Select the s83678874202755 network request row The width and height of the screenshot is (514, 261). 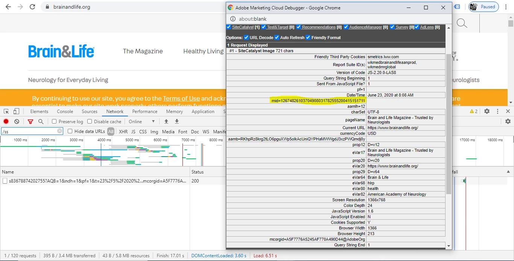[95, 181]
